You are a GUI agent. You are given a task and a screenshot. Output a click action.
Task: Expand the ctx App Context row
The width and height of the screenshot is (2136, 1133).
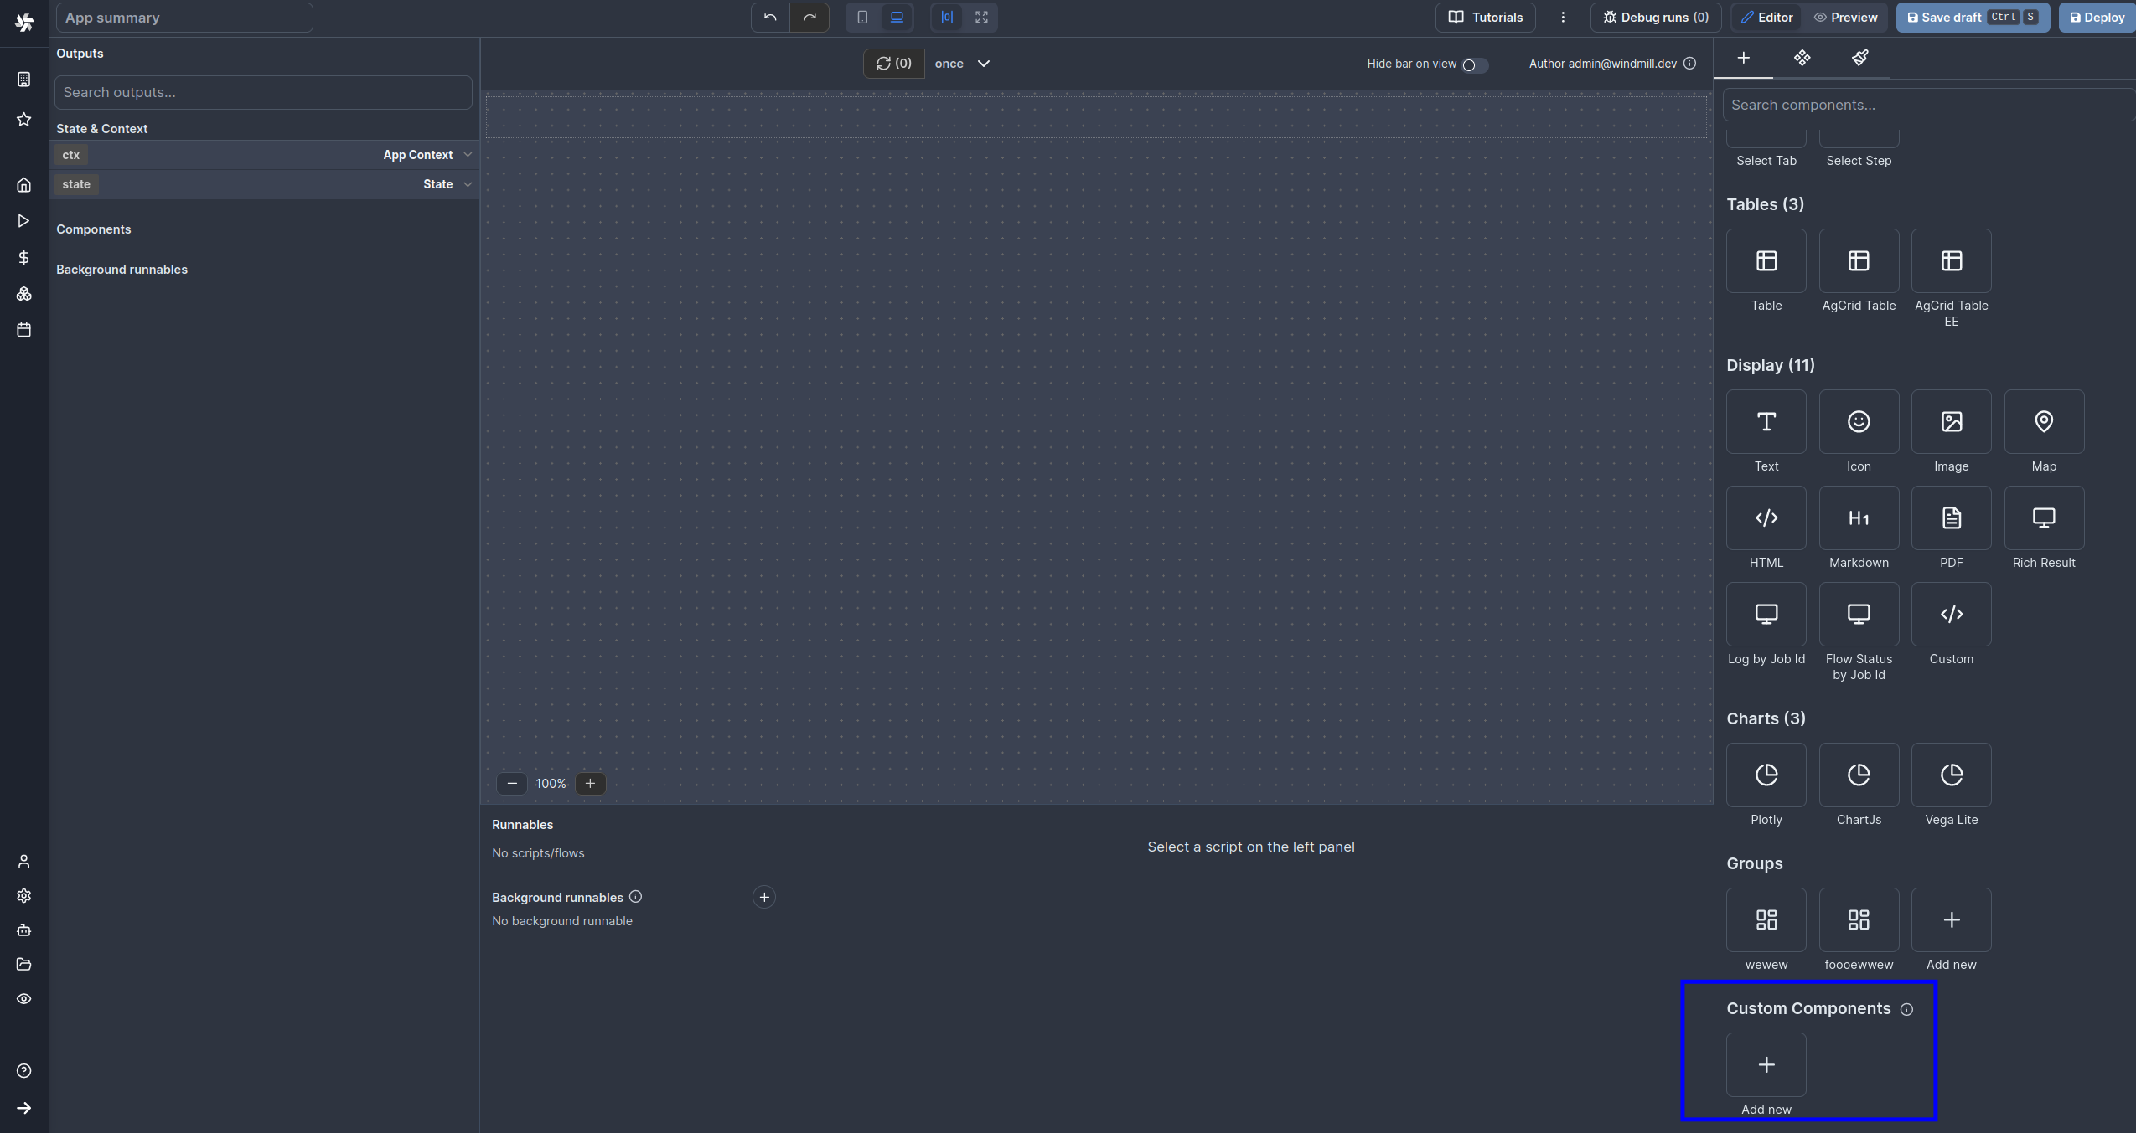(467, 155)
